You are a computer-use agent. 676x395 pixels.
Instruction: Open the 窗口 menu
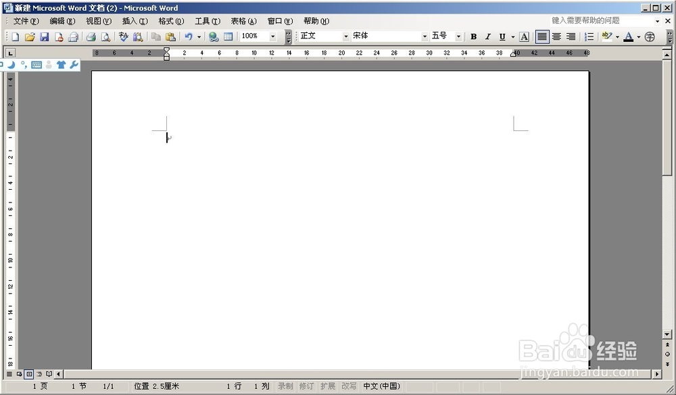click(x=280, y=21)
